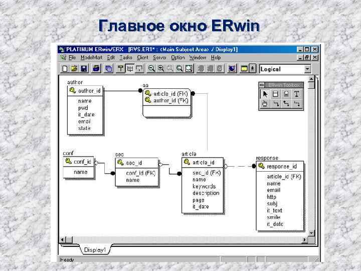The width and height of the screenshot is (361, 271).
Task: Click the New model toolbar icon
Action: pyautogui.click(x=65, y=69)
